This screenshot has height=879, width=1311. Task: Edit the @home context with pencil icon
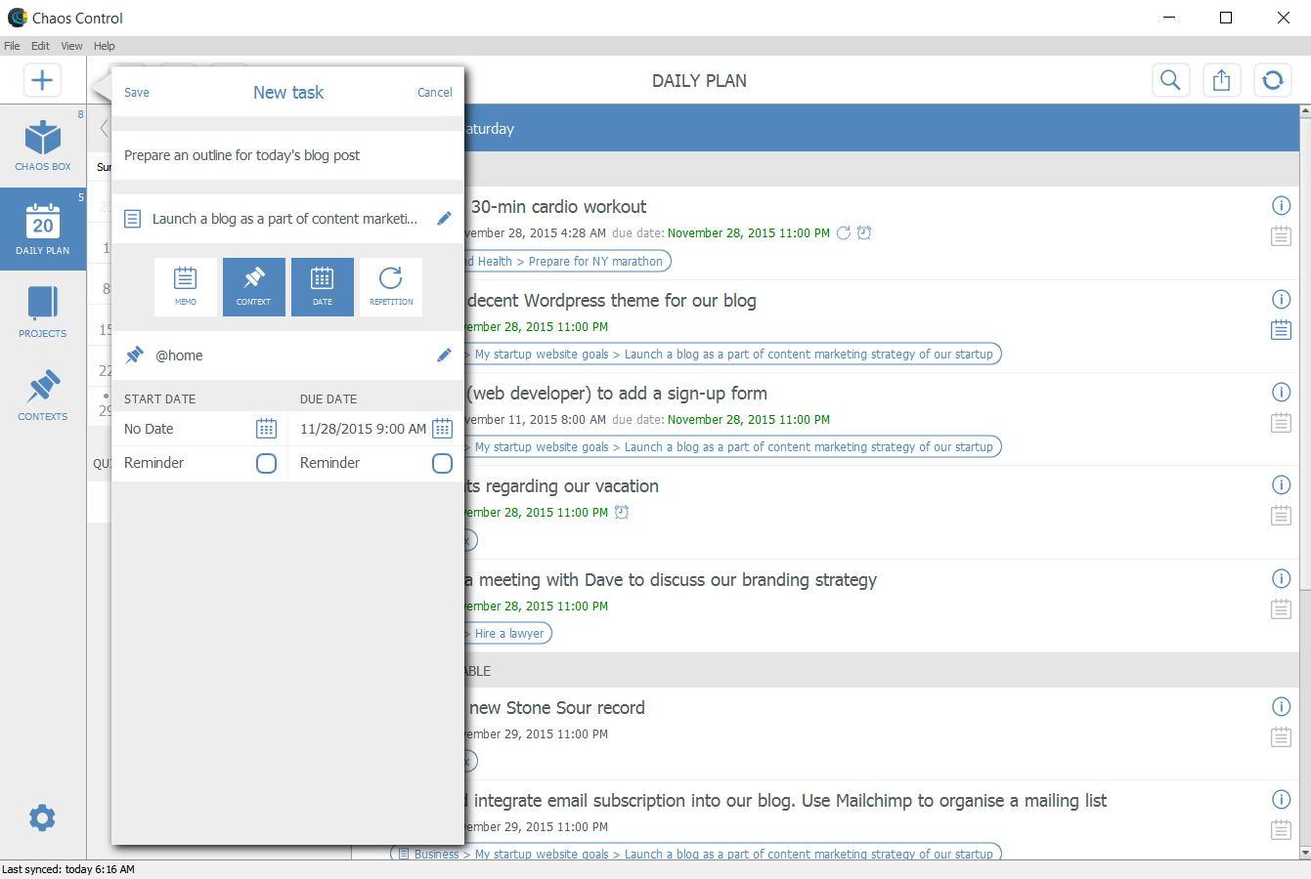point(444,356)
